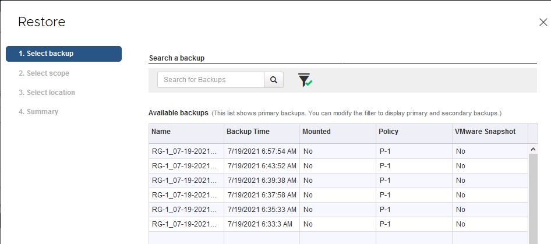Select the backup from 6:33:3 AM

262,224
